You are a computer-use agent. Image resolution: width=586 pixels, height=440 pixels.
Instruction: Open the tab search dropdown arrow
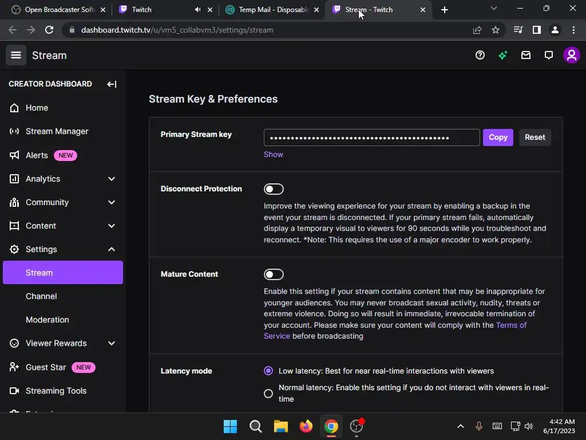(494, 8)
